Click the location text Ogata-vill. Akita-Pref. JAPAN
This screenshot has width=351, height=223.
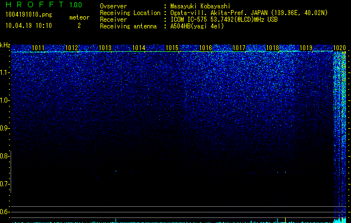point(219,13)
